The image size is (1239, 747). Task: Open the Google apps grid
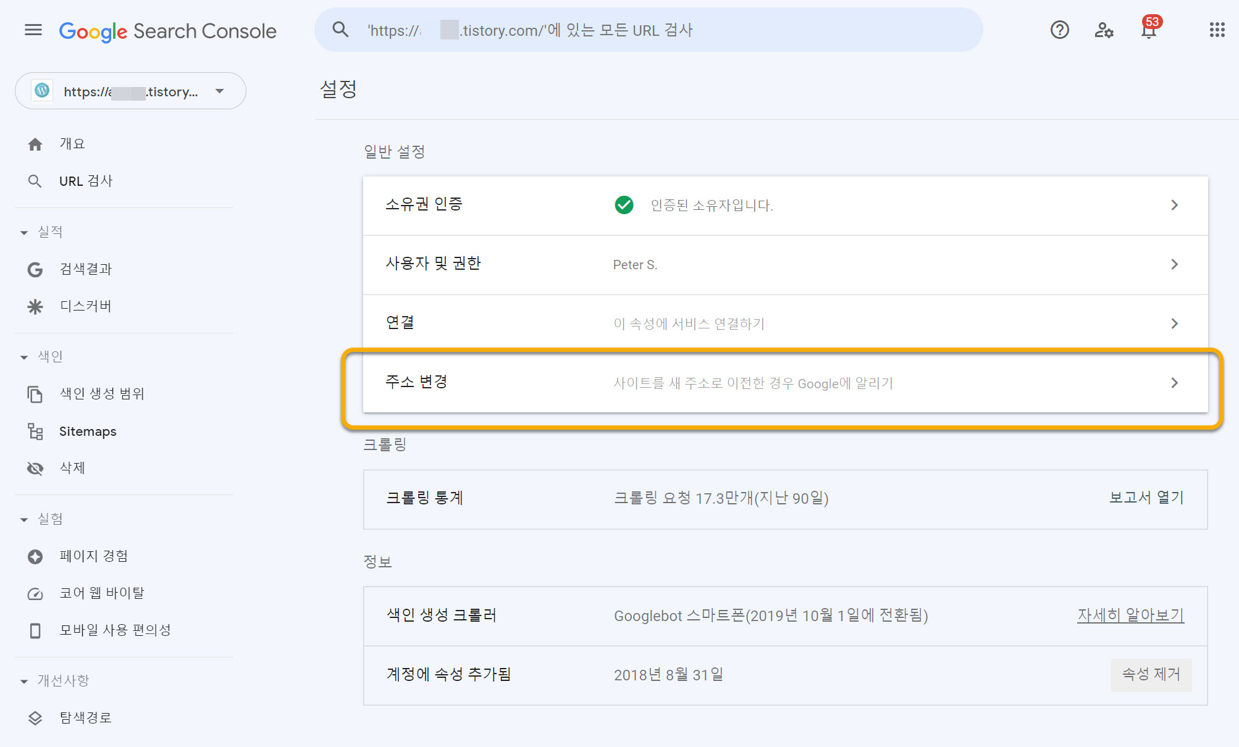point(1217,30)
